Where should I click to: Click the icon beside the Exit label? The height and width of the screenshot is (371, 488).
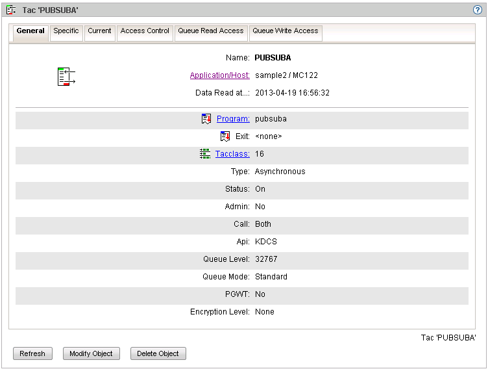[x=225, y=136]
